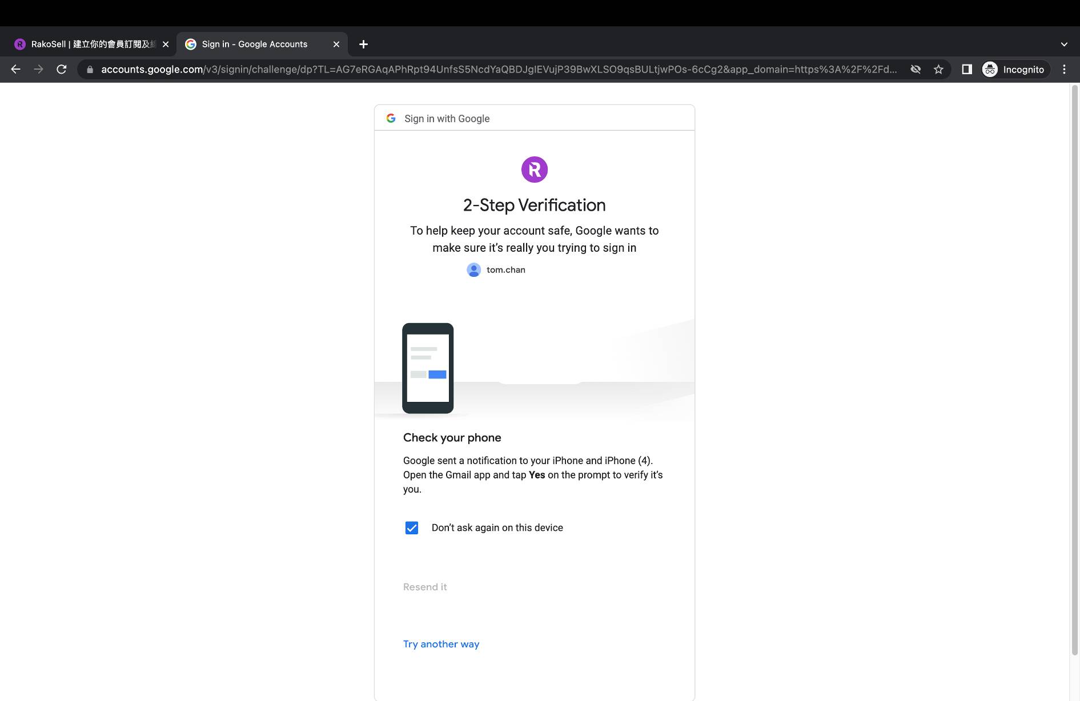Open new tab with plus button

[363, 44]
